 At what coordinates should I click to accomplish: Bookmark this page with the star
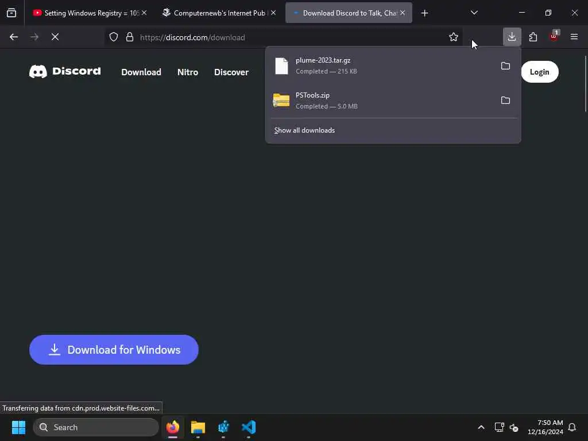pos(454,37)
